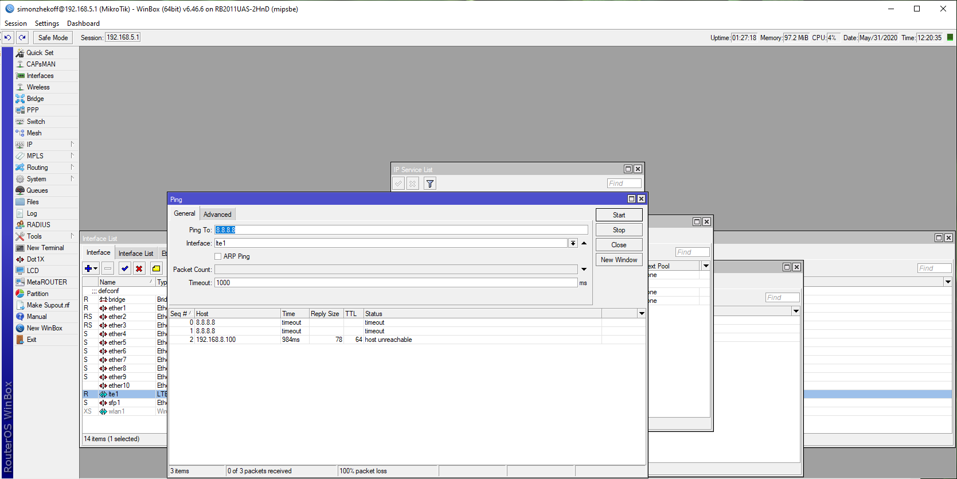The image size is (957, 479).
Task: Open the Interface dropdown in Ping window
Action: pos(573,243)
